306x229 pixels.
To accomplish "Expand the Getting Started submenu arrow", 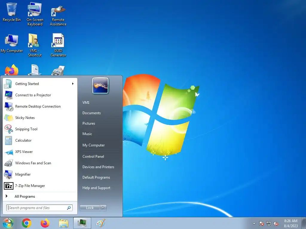I will pyautogui.click(x=73, y=84).
